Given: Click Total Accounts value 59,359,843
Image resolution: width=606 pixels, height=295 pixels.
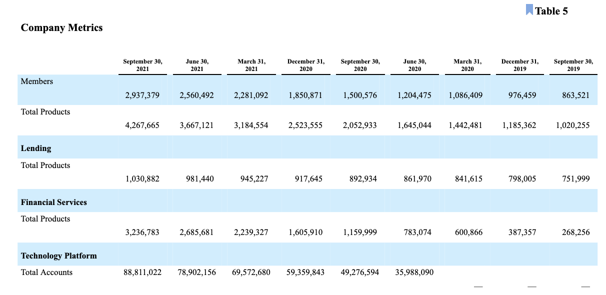Looking at the screenshot, I should (305, 272).
